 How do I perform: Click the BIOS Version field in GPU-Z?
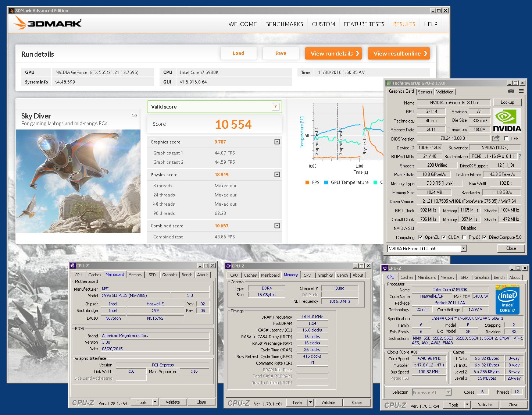point(454,138)
